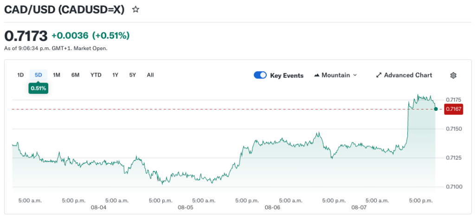
Task: Click the 0.7173 price value
Action: coord(26,36)
